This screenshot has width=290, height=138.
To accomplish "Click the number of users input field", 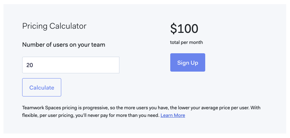I will 71,65.
